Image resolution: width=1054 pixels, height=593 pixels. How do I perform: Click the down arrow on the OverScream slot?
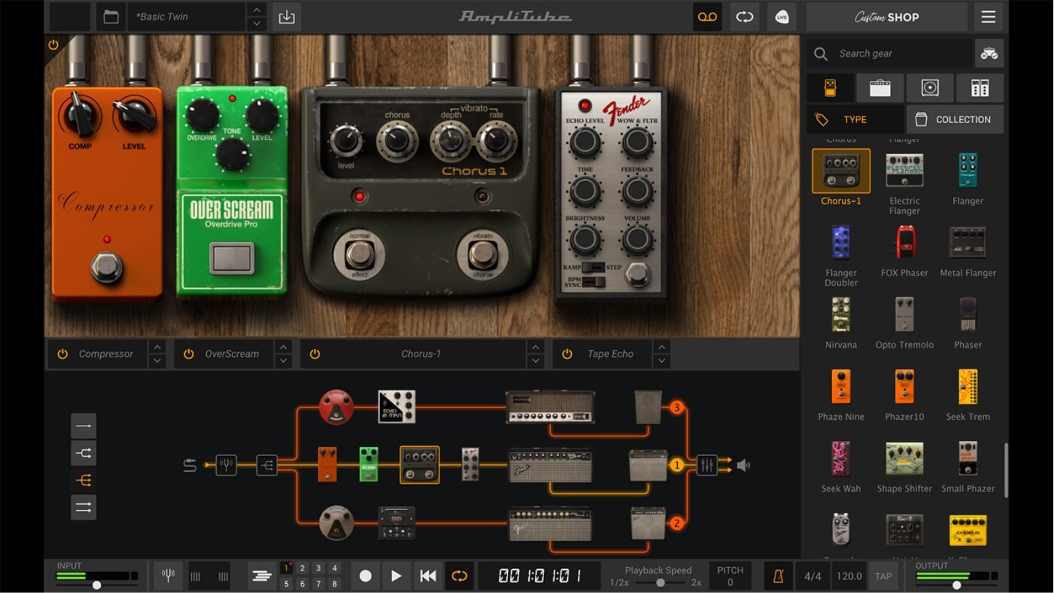[x=283, y=360]
